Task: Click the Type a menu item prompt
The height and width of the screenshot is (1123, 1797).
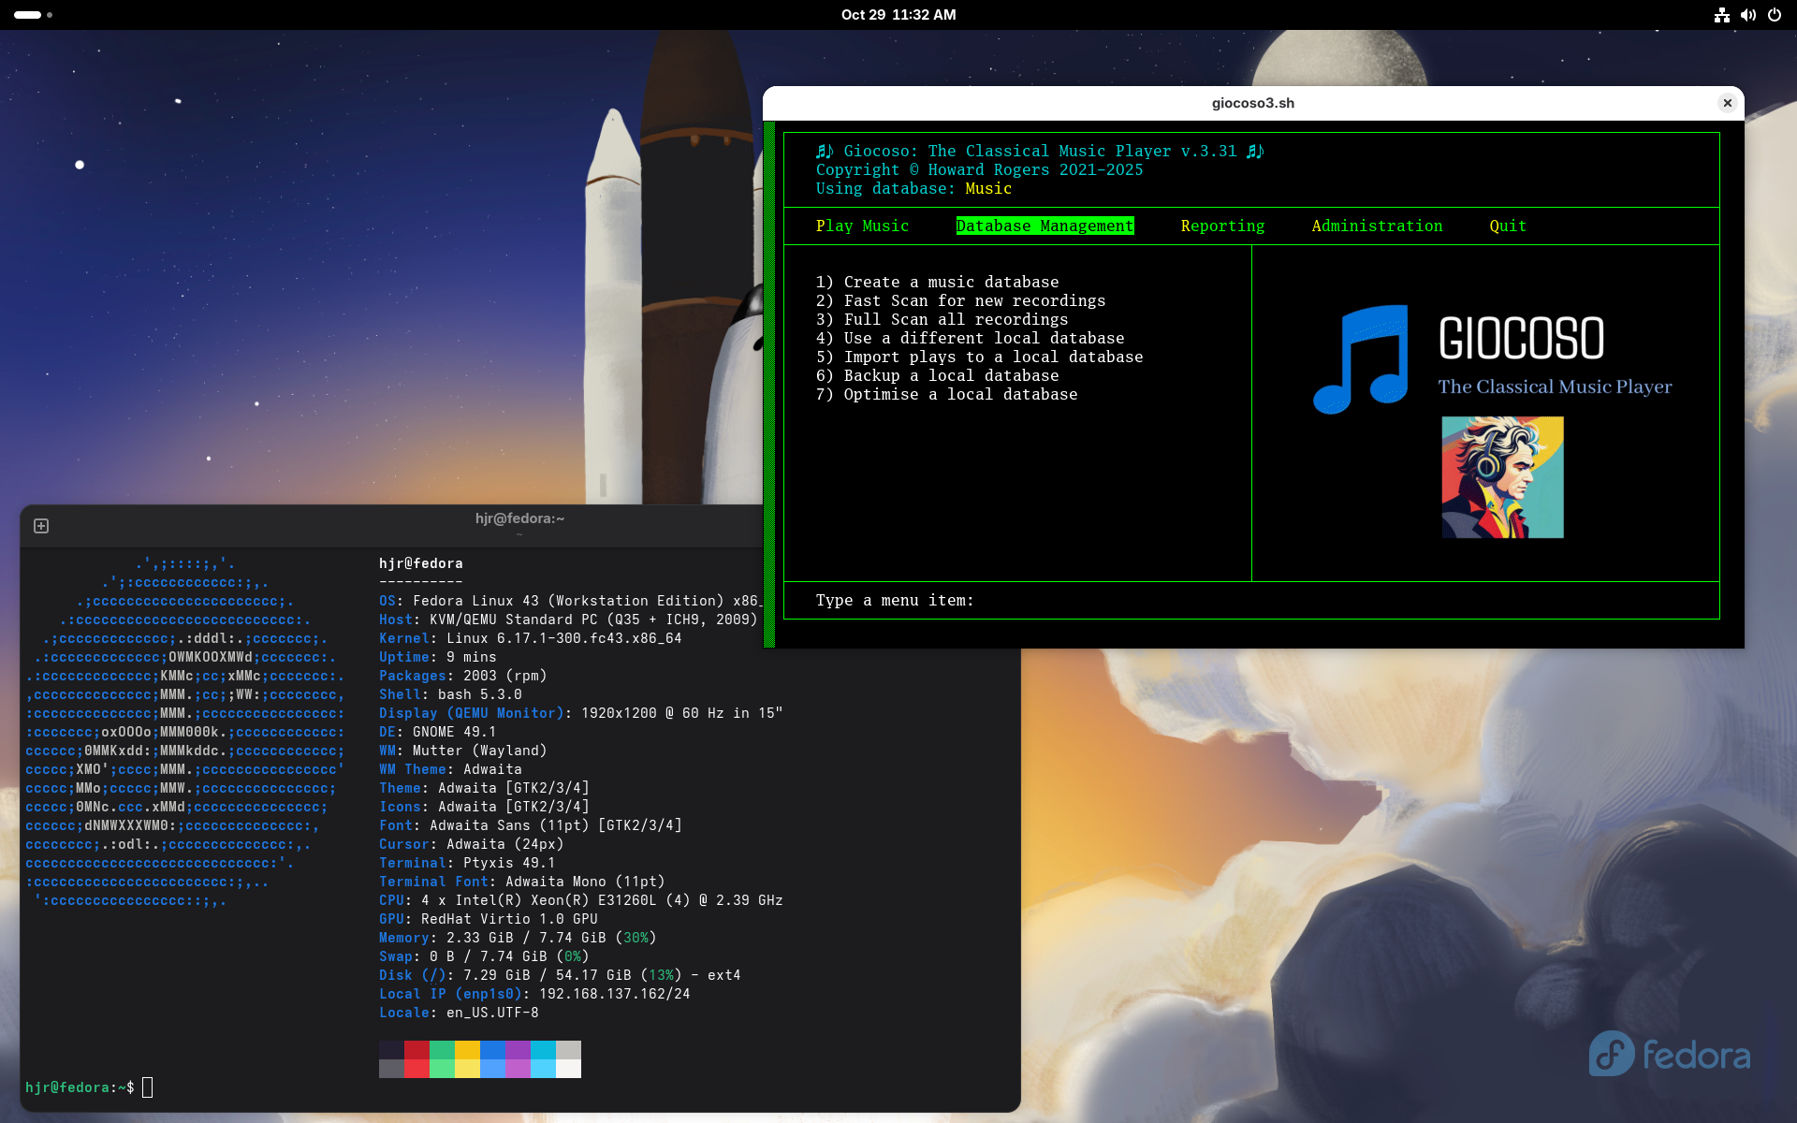Action: coord(895,600)
